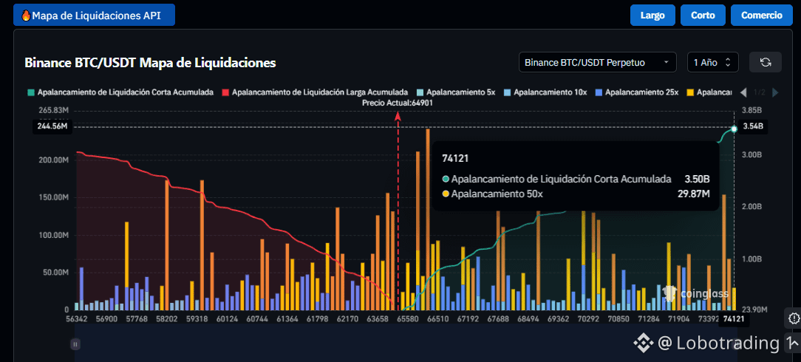The height and width of the screenshot is (362, 801).
Task: Click the Largo button
Action: click(x=652, y=16)
